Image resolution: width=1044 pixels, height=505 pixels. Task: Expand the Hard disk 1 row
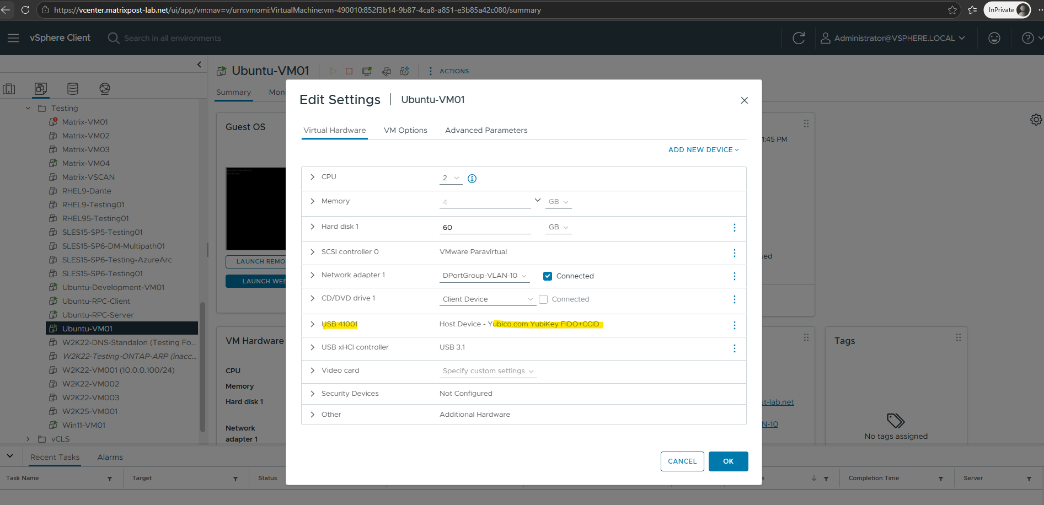(312, 227)
